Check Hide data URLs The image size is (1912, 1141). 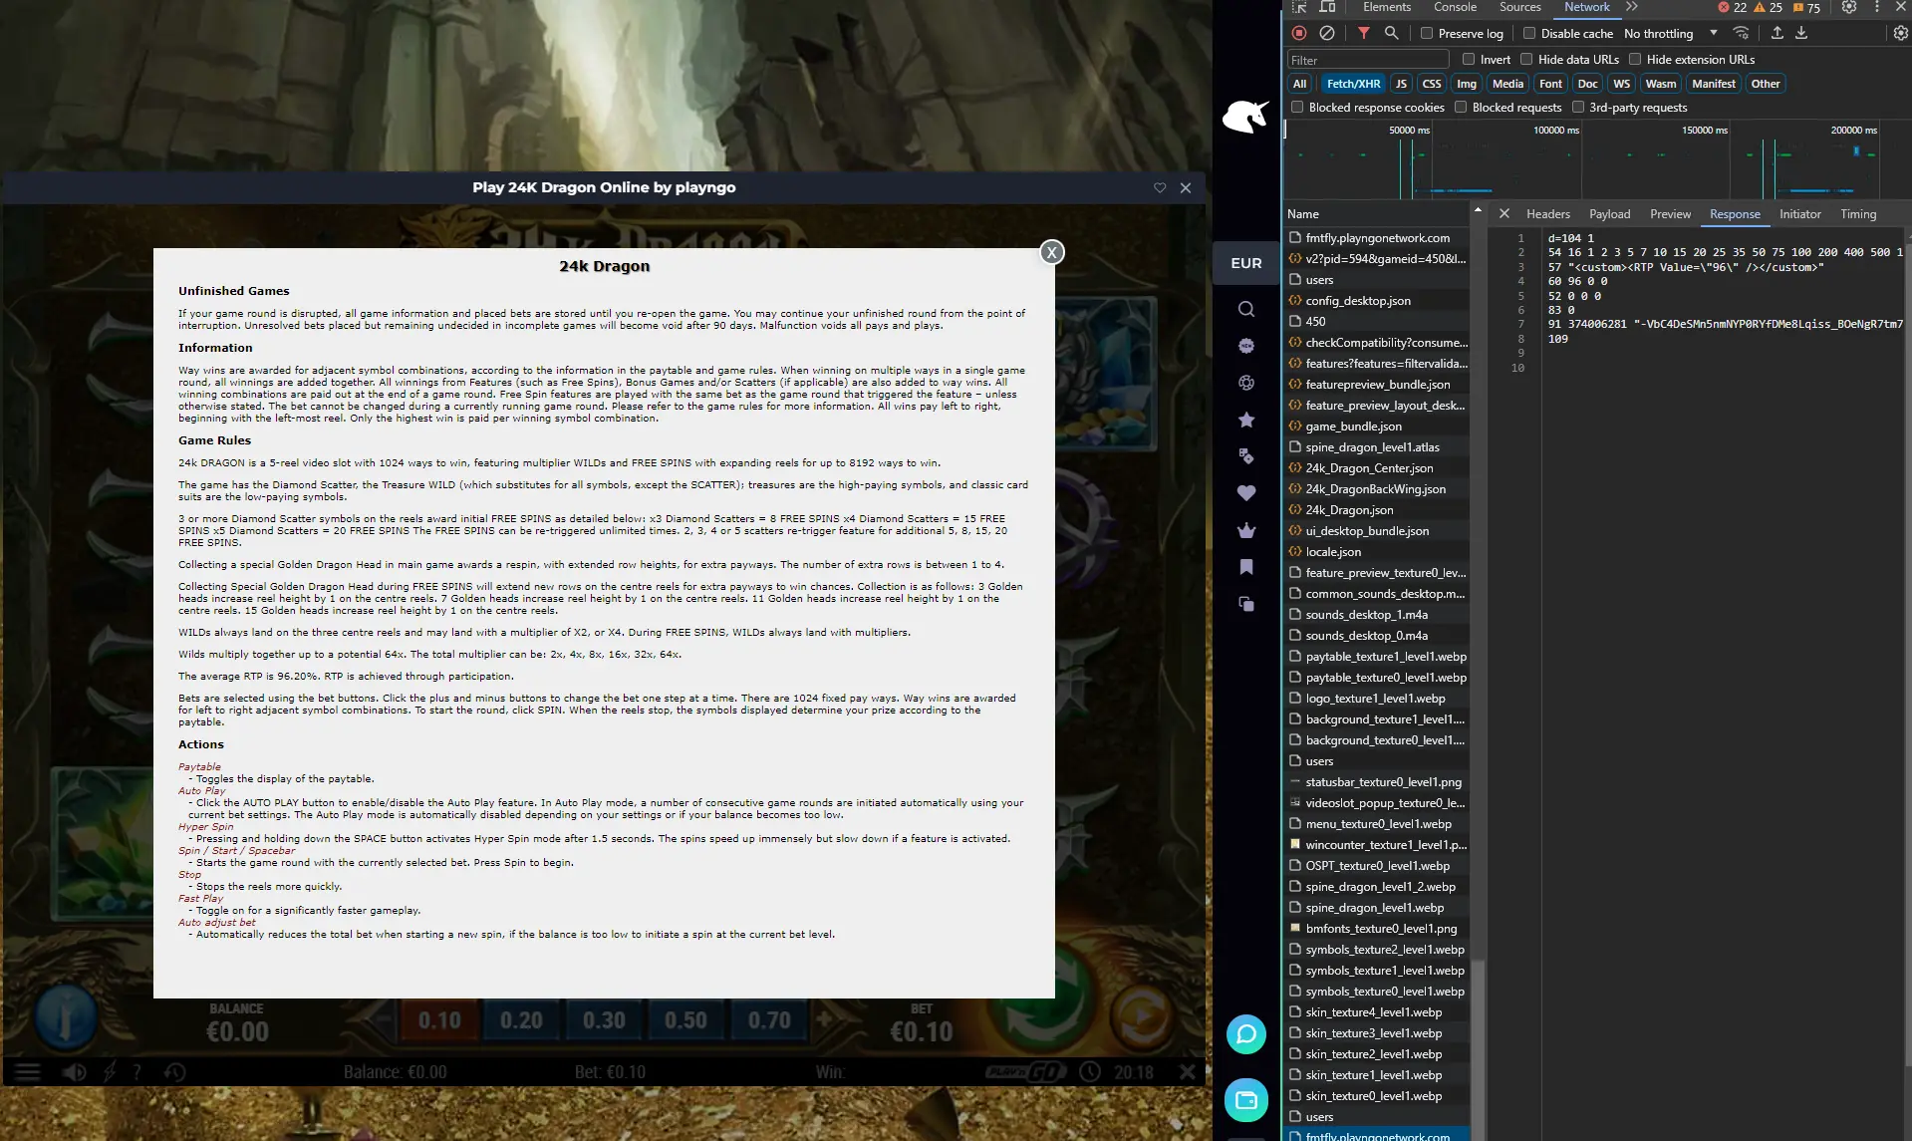tap(1526, 59)
